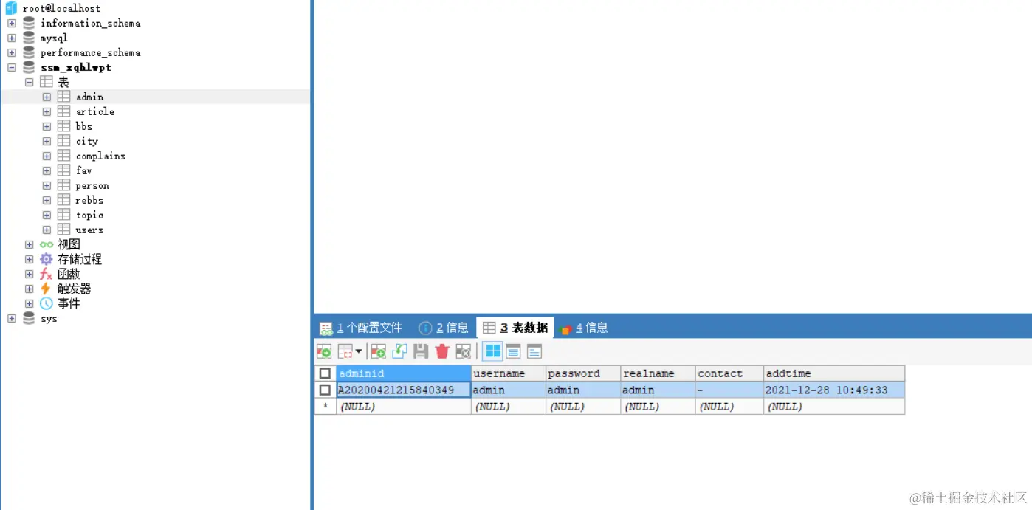This screenshot has height=510, width=1032.
Task: Select the topic table in tree
Action: [89, 215]
